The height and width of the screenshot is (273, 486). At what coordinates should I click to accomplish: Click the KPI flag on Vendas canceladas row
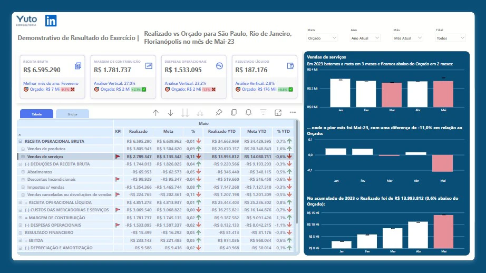click(118, 194)
